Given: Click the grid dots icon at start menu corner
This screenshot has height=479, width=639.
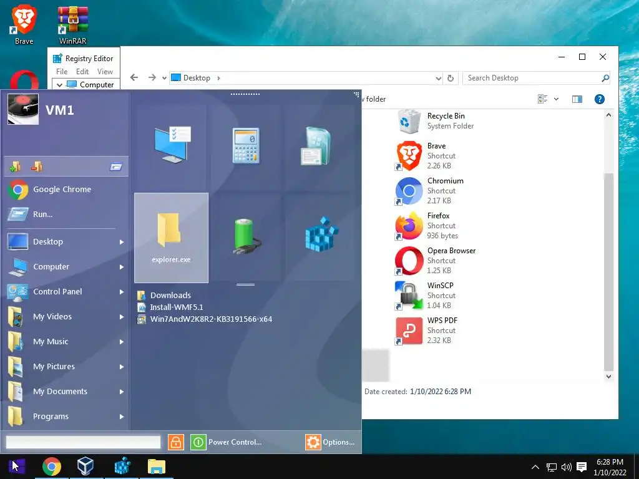Looking at the screenshot, I should pyautogui.click(x=356, y=94).
